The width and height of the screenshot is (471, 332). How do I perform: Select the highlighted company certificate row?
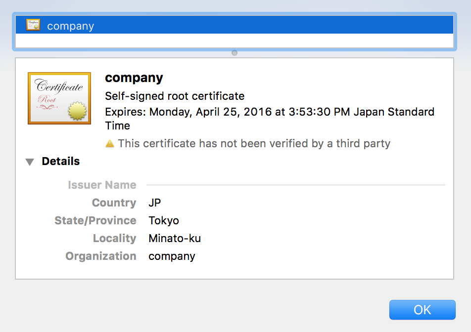[x=235, y=26]
